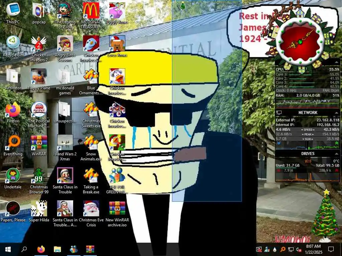Open taskbar Search magnifier
The image size is (342, 256).
pyautogui.click(x=24, y=249)
